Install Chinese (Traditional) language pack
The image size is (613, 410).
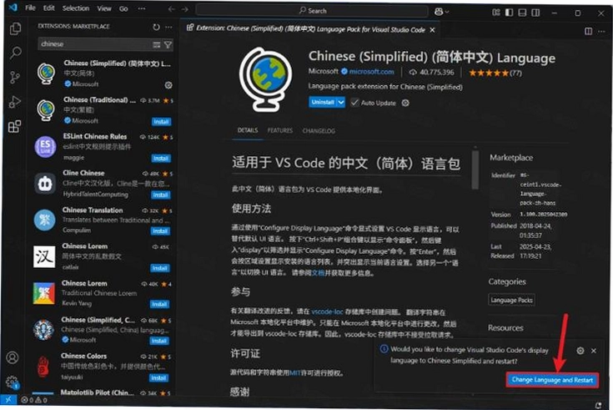161,122
